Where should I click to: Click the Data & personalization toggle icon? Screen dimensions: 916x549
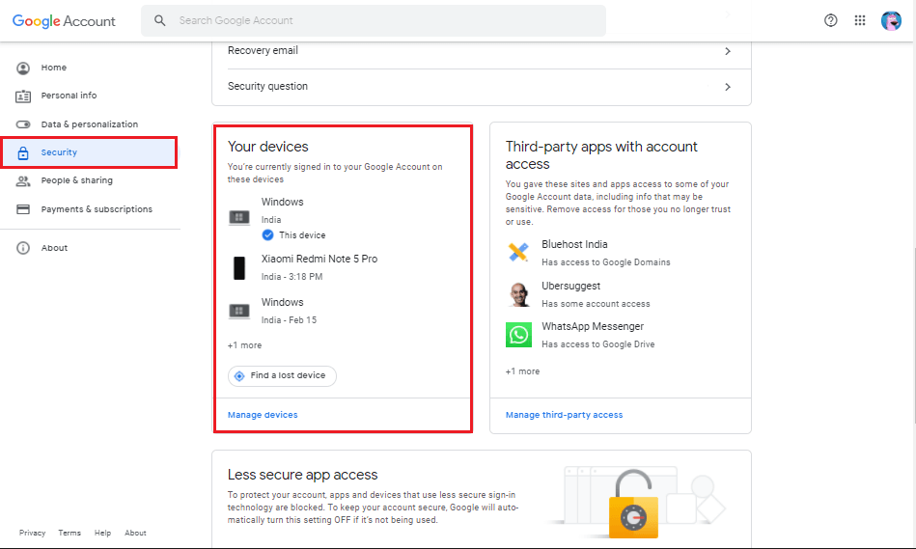23,124
